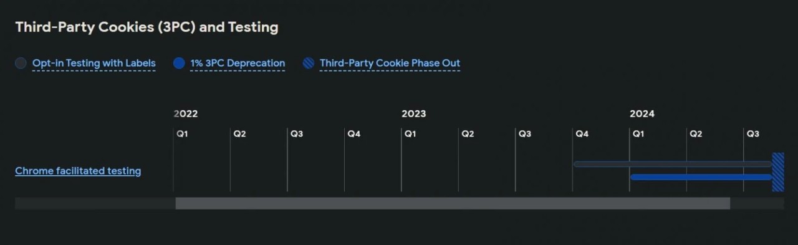Viewport: 798px width, 245px height.
Task: Click the solid blue 1% 3PC Deprecation circle
Action: (x=179, y=63)
